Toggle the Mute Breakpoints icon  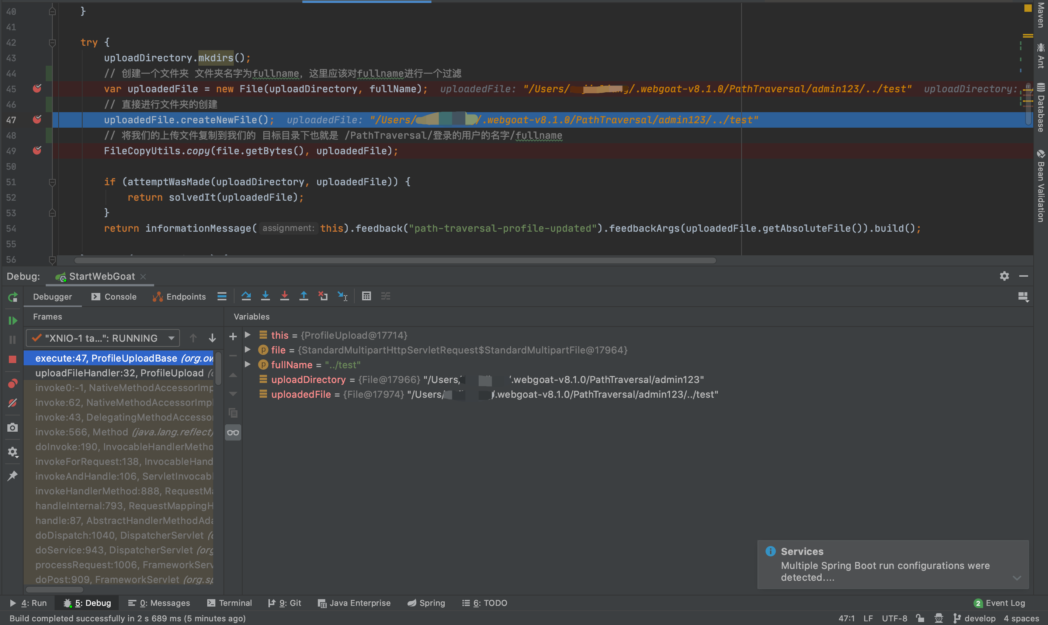tap(13, 403)
